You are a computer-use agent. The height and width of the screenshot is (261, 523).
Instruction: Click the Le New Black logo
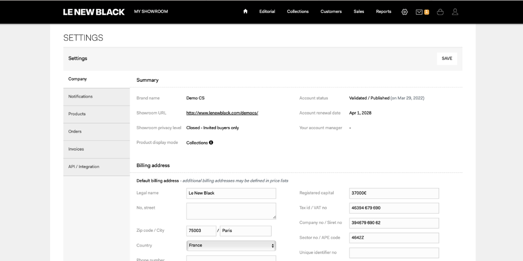coord(94,12)
